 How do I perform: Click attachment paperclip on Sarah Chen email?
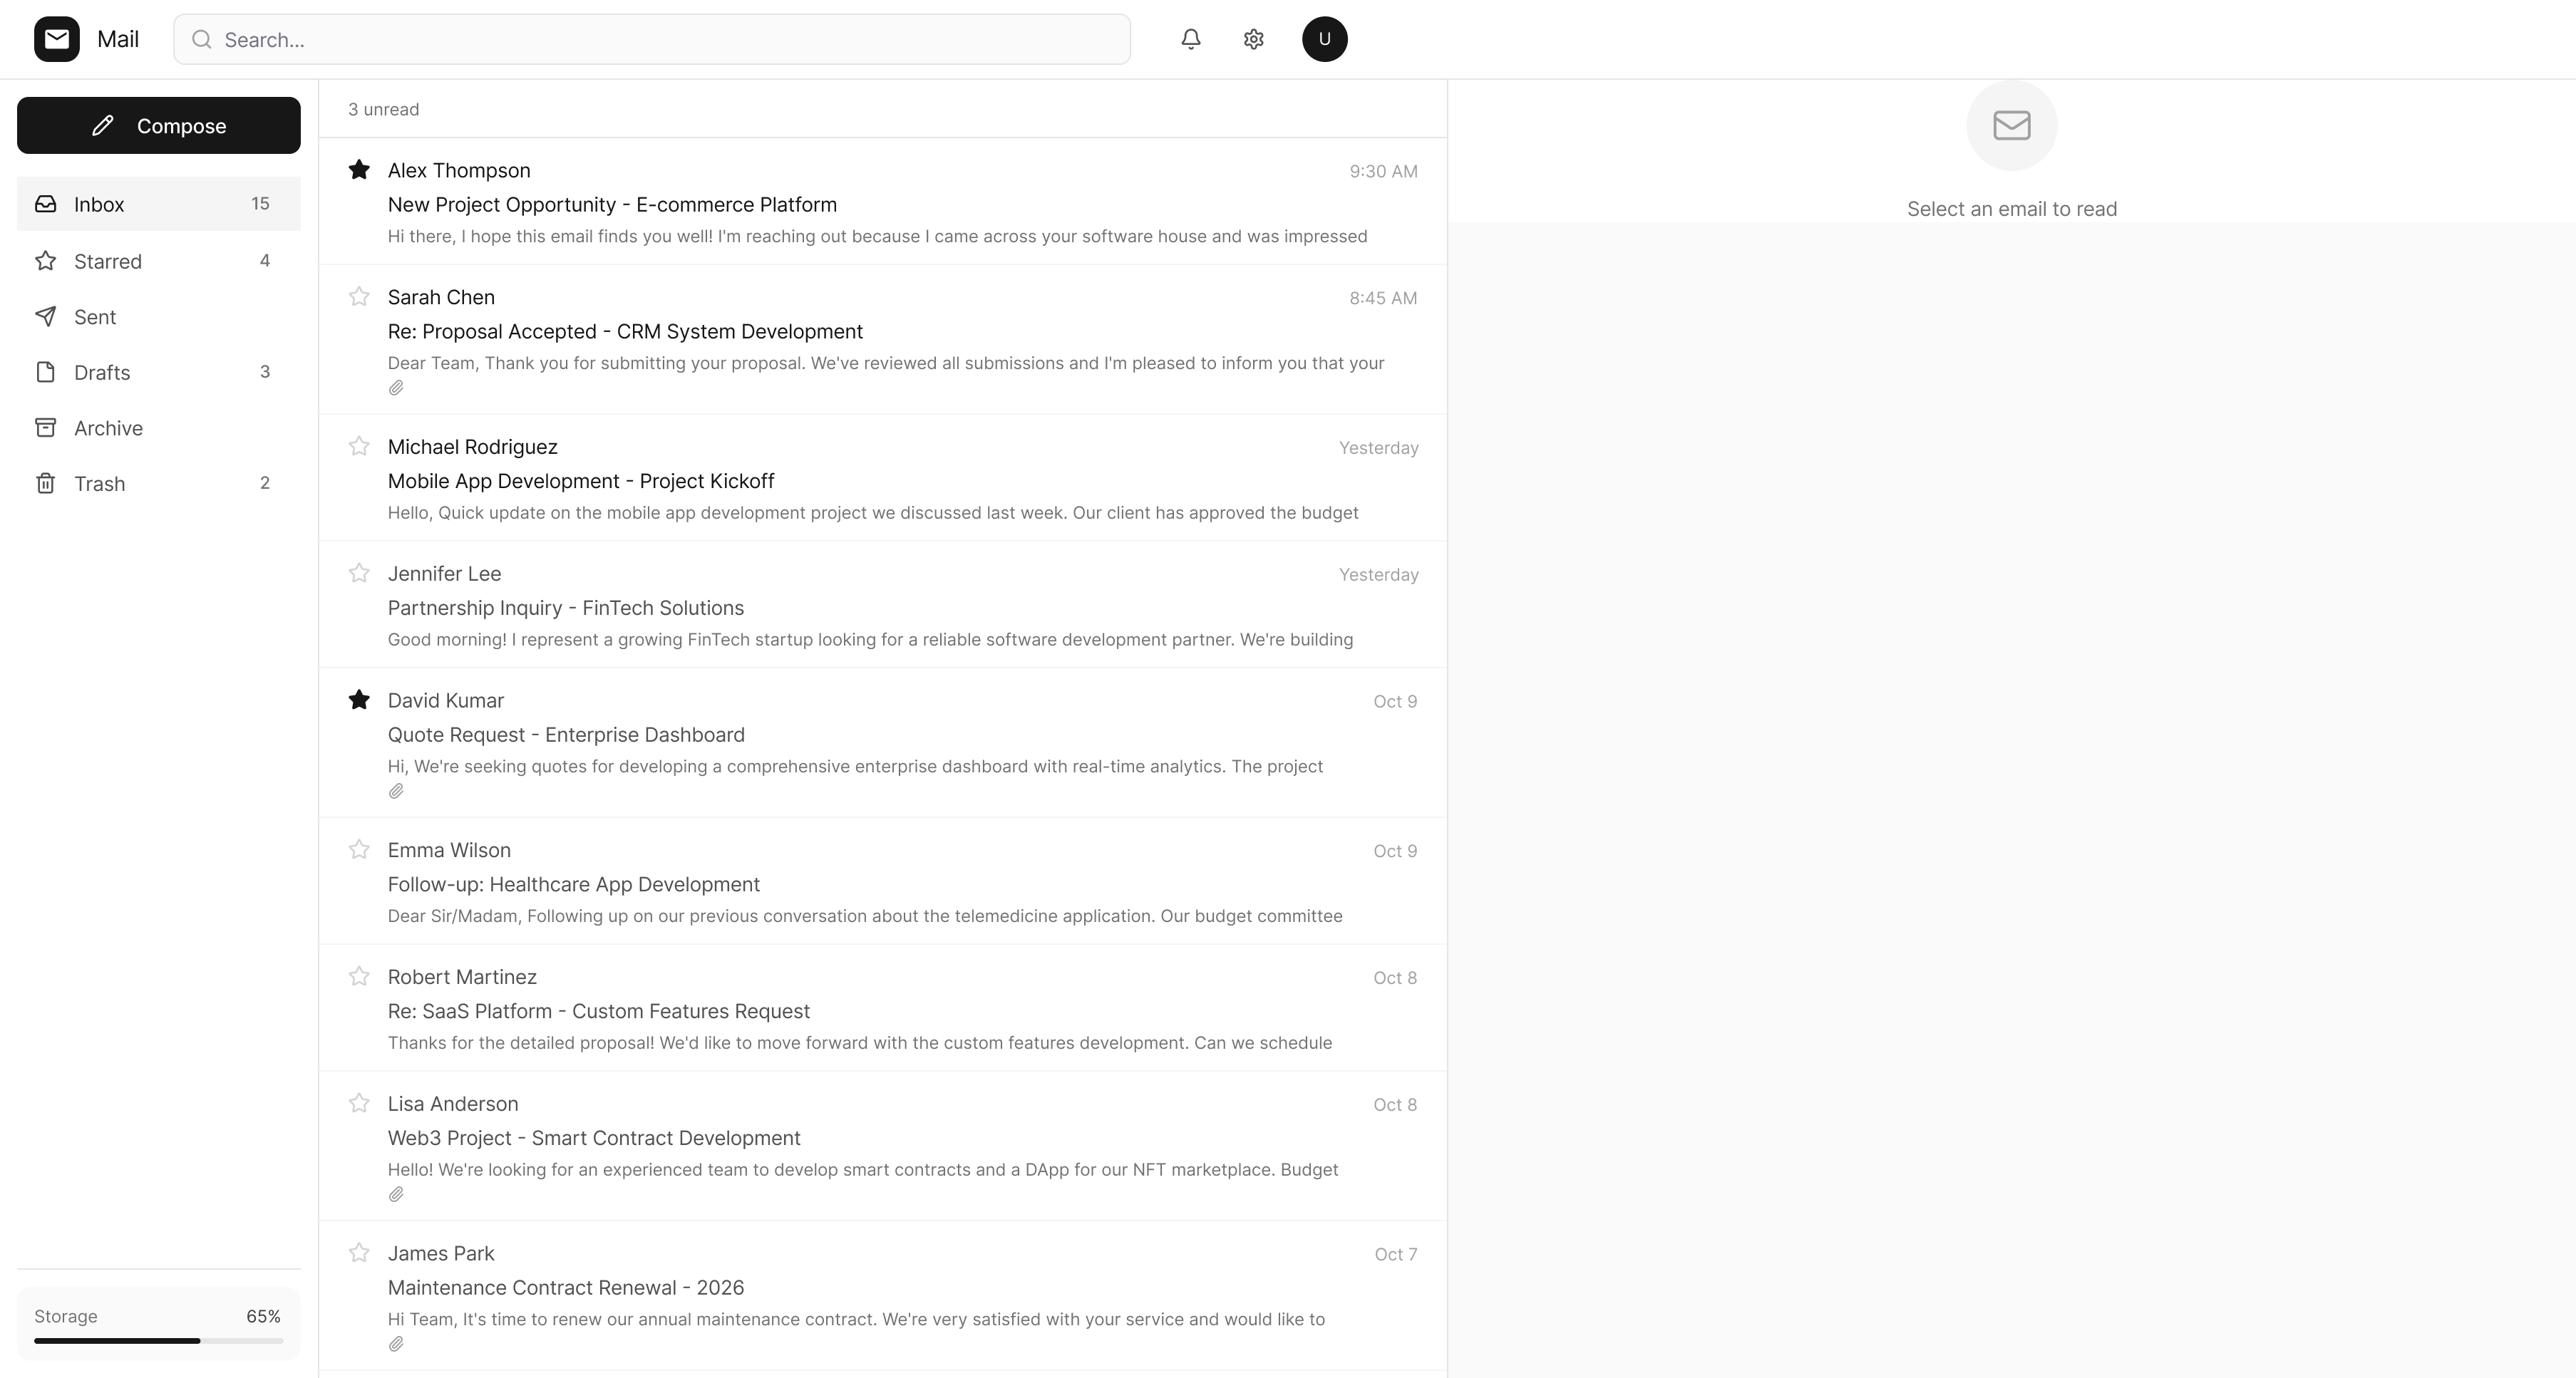[x=396, y=389]
